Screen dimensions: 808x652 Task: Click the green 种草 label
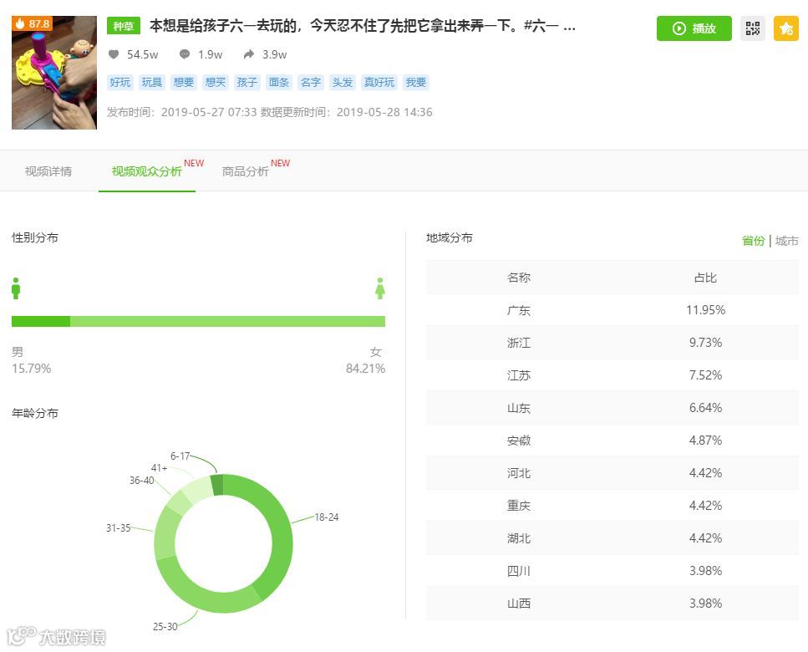[x=124, y=26]
